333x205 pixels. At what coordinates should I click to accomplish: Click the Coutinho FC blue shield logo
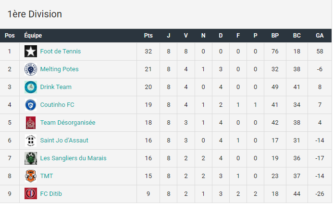(x=31, y=105)
